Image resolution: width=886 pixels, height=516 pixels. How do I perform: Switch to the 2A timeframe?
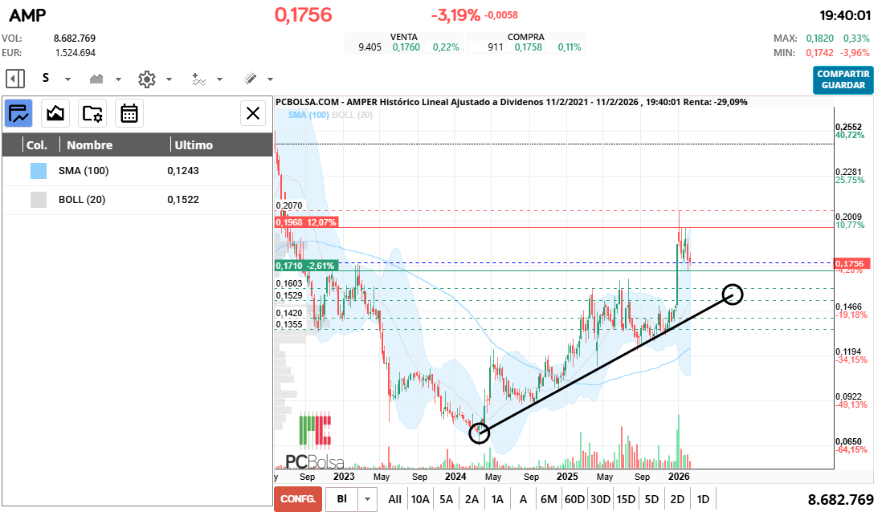[x=472, y=498]
